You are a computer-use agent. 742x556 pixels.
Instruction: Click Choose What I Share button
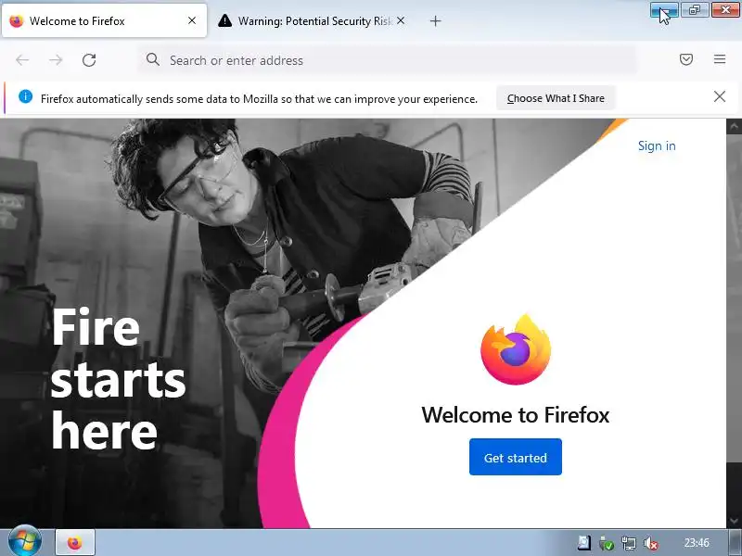point(556,98)
